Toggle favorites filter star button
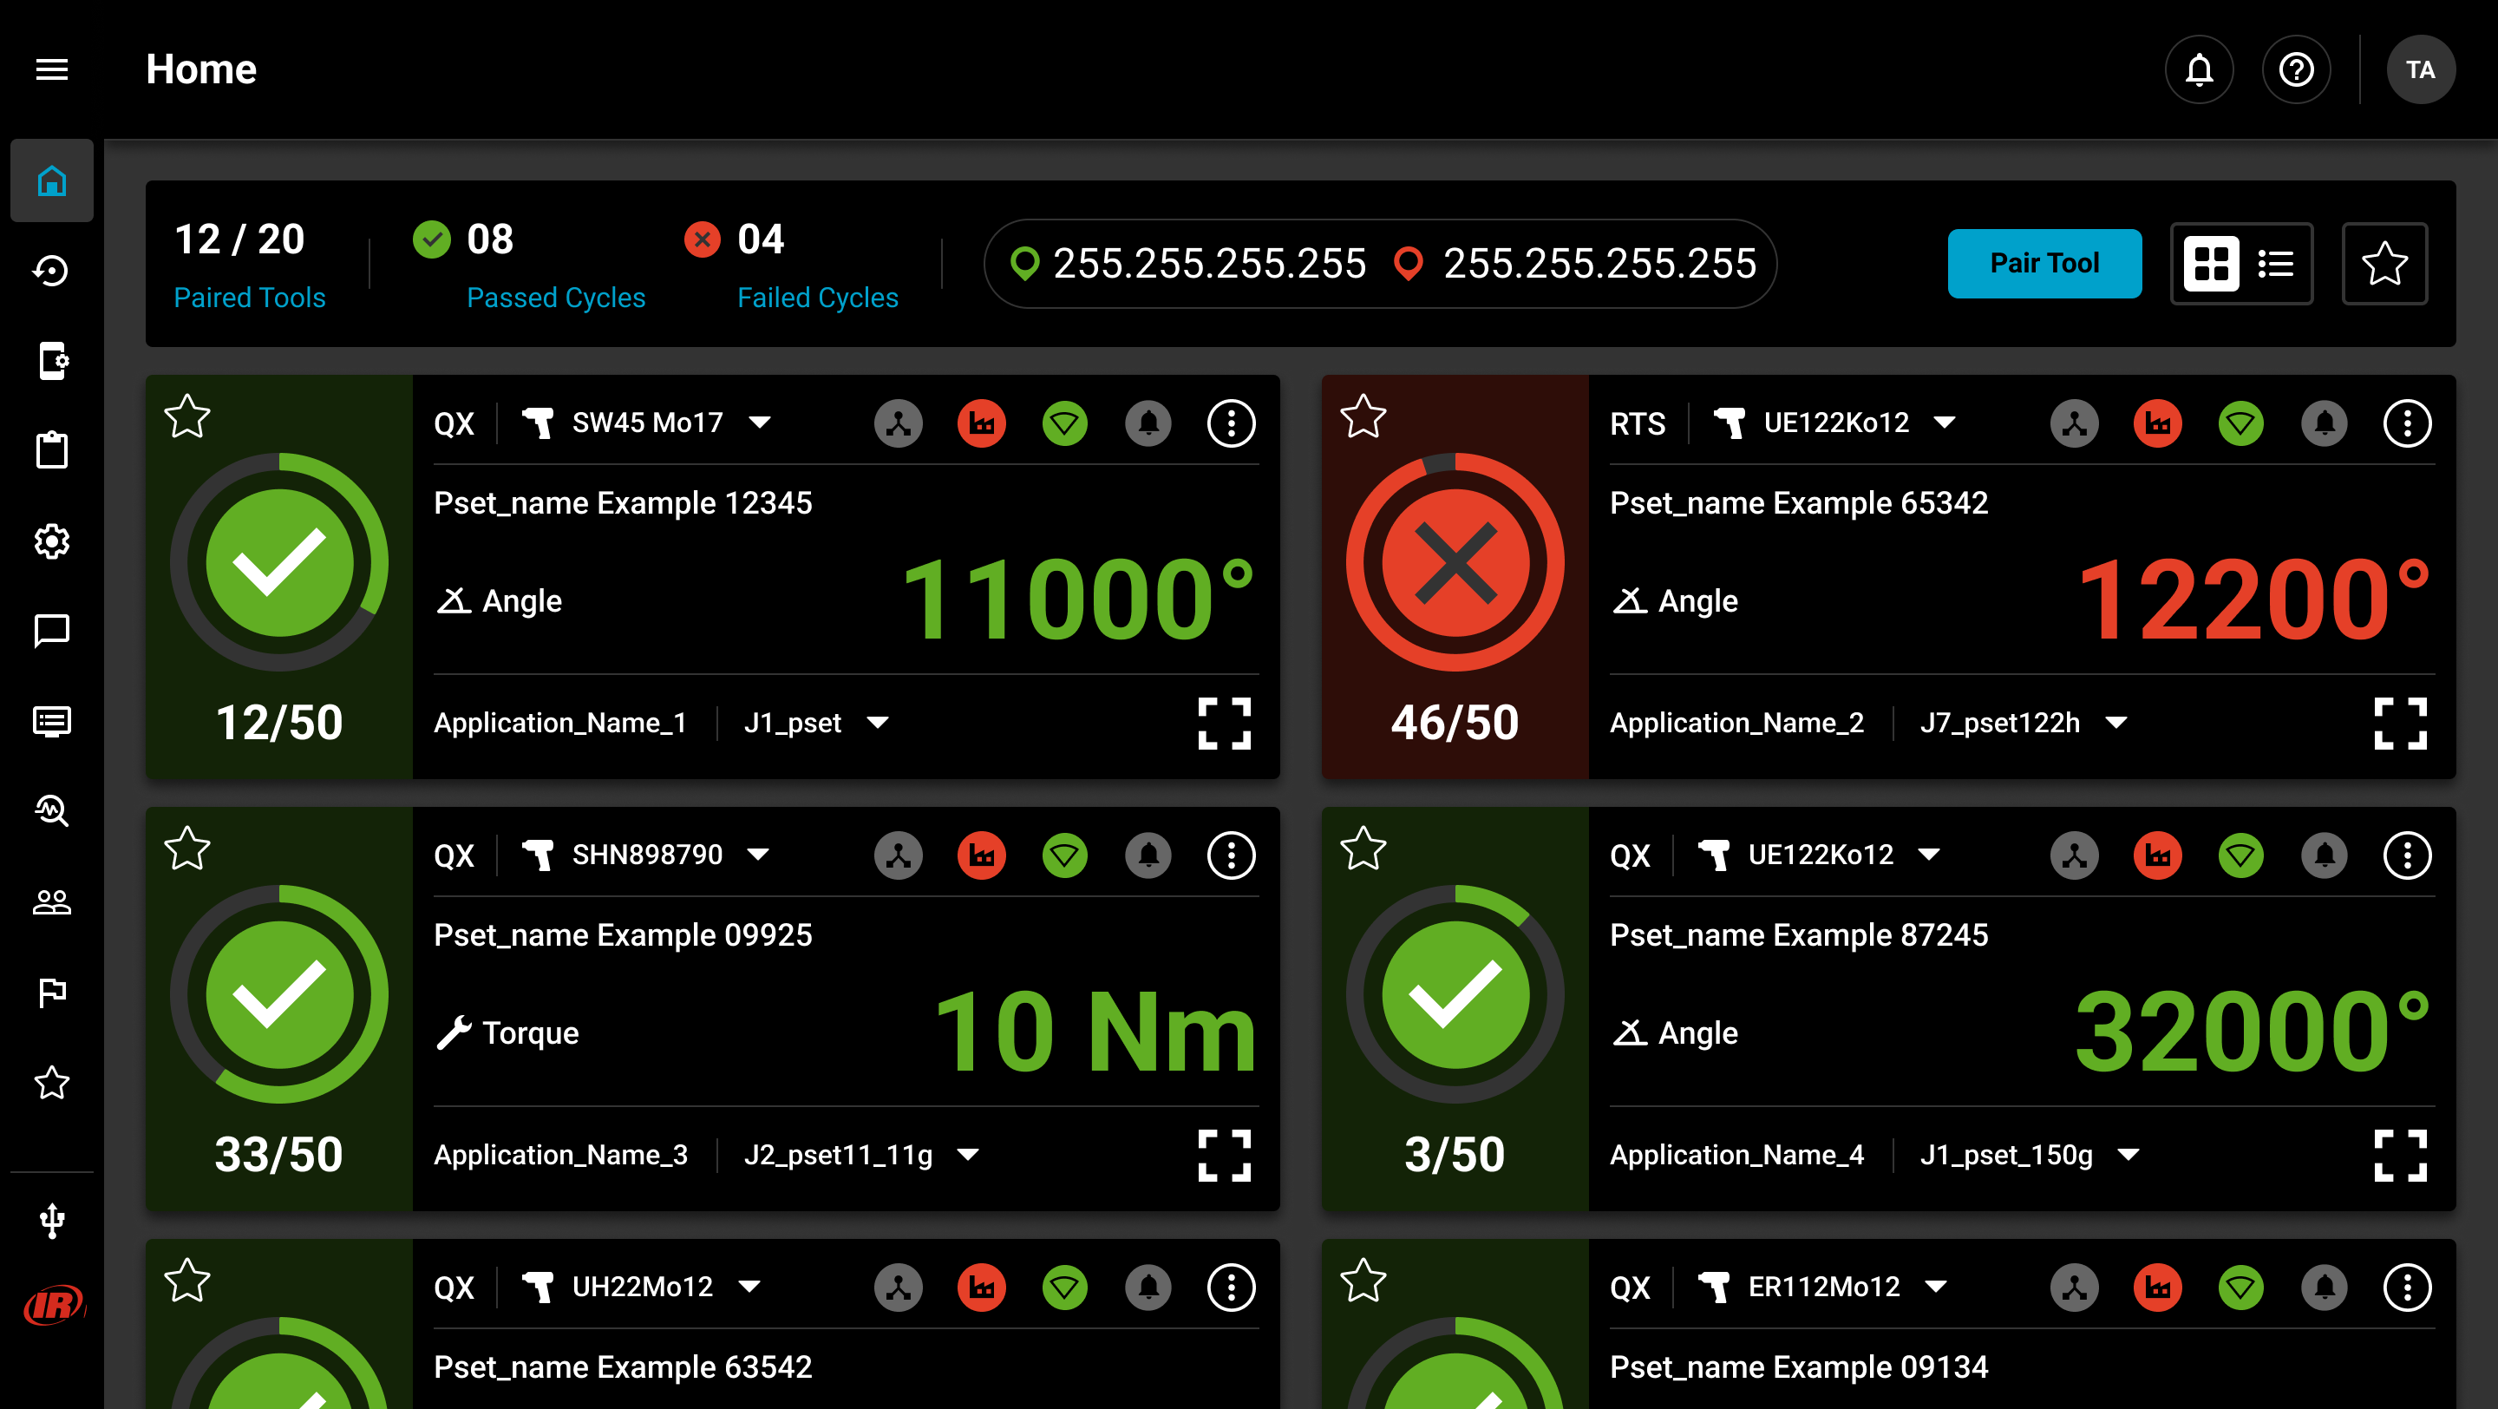The image size is (2498, 1409). pyautogui.click(x=2384, y=264)
